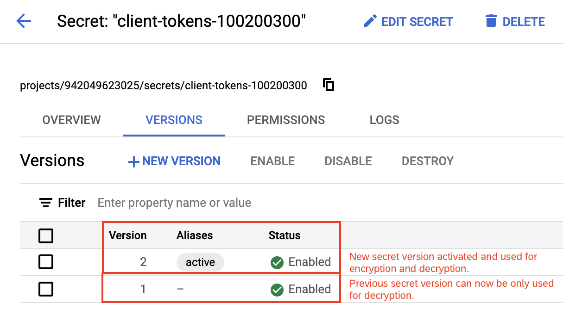Open the Permissions tab
This screenshot has height=315, width=563.
click(x=285, y=120)
